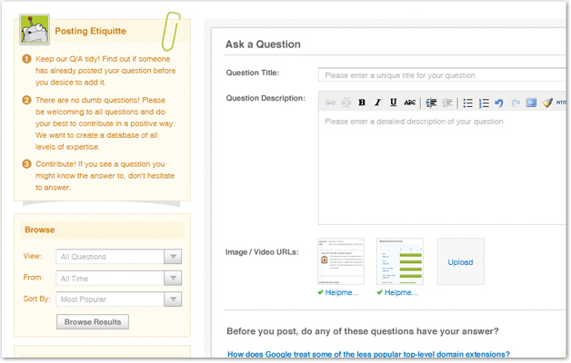The image size is (571, 363).
Task: Select the first uploaded image thumbnail
Action: 340,261
